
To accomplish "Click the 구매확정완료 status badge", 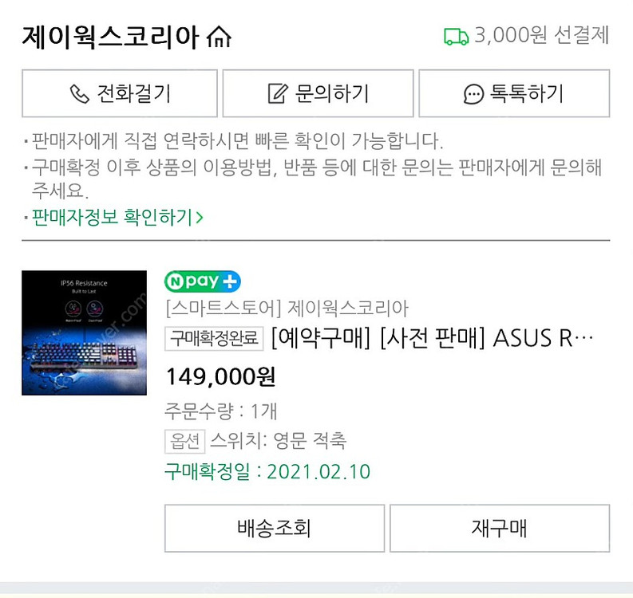I will (214, 339).
